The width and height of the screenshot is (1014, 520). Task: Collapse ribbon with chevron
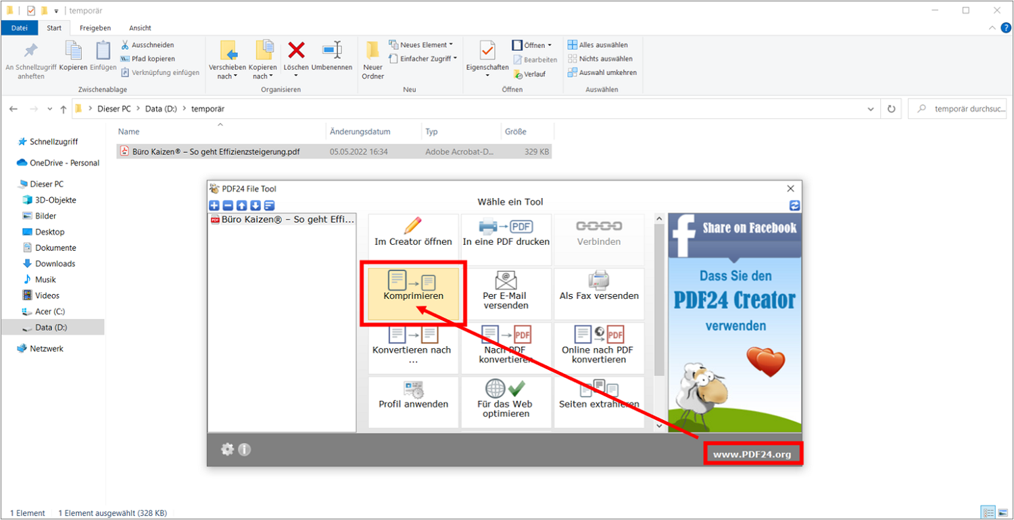tap(992, 28)
